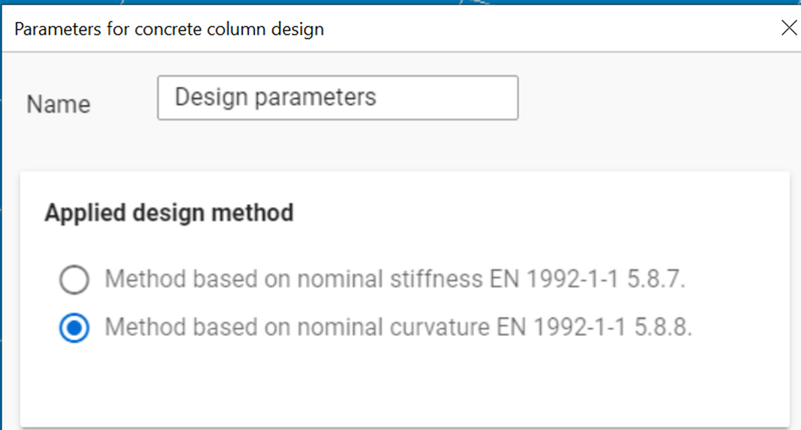Click the 'Applied design method' heading

coord(169,212)
